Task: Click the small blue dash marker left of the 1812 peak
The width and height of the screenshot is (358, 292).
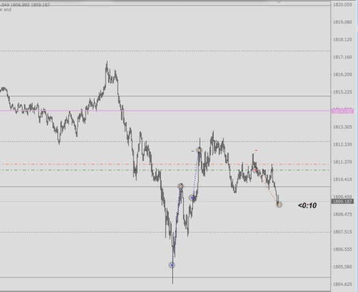Action: click(192, 151)
